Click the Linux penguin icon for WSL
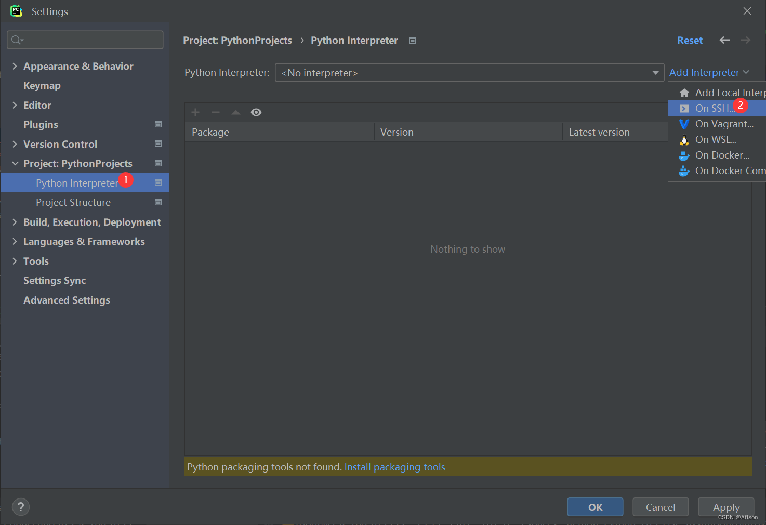Screen dimensions: 766x525 point(684,139)
